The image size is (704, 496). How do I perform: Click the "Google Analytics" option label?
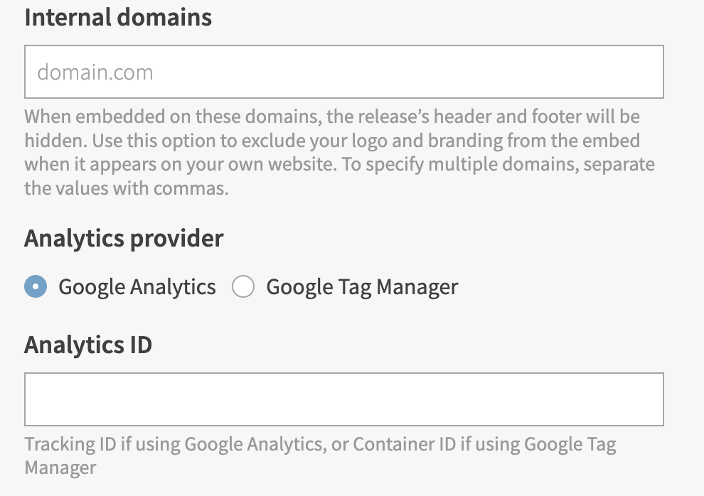click(137, 287)
